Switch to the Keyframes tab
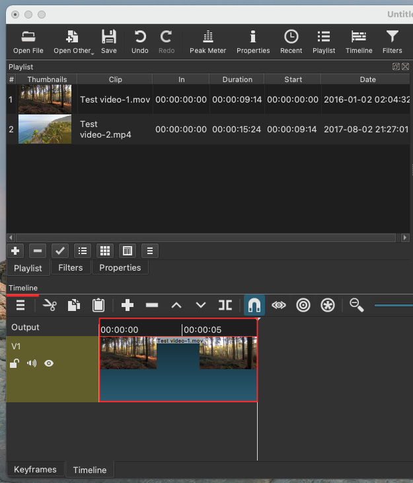 35,469
